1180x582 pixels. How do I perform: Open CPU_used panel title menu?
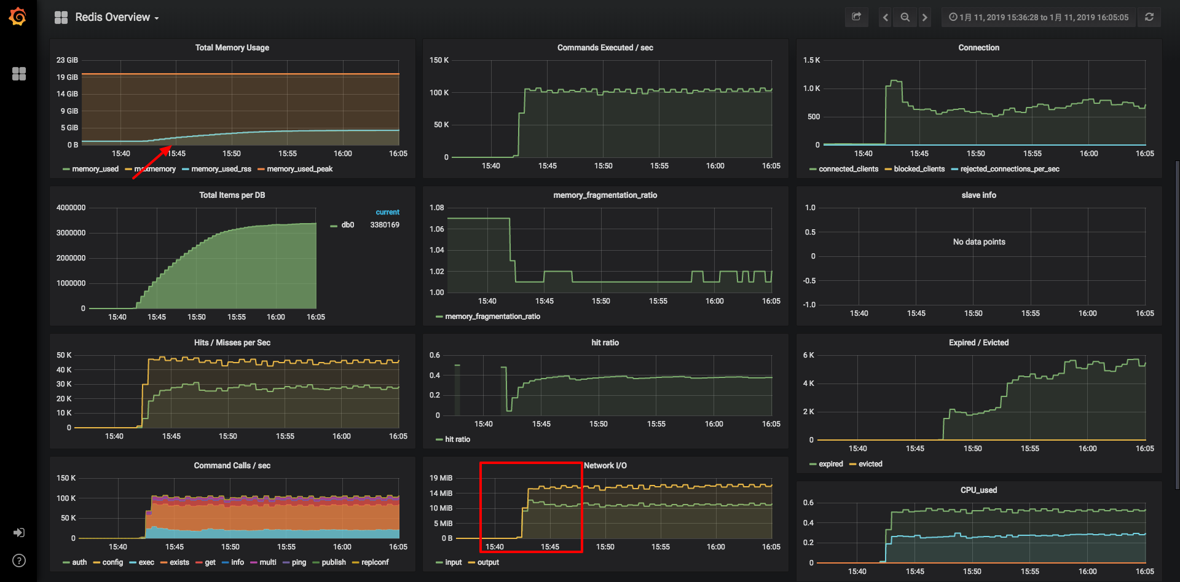coord(979,490)
